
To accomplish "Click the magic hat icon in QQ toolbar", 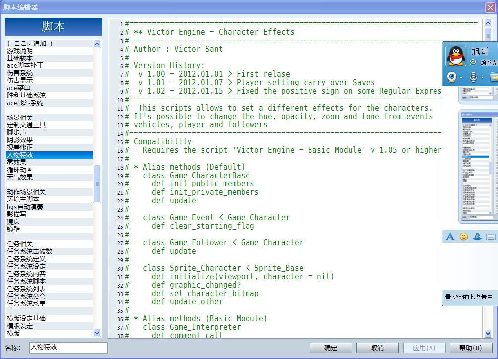I will click(x=477, y=237).
